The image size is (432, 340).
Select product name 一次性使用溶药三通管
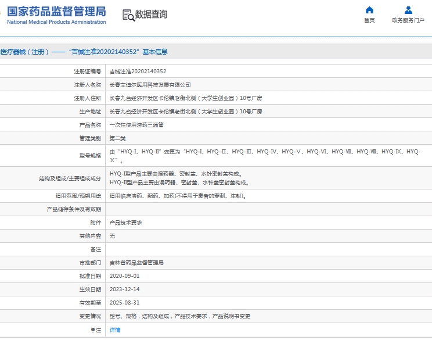pos(136,125)
